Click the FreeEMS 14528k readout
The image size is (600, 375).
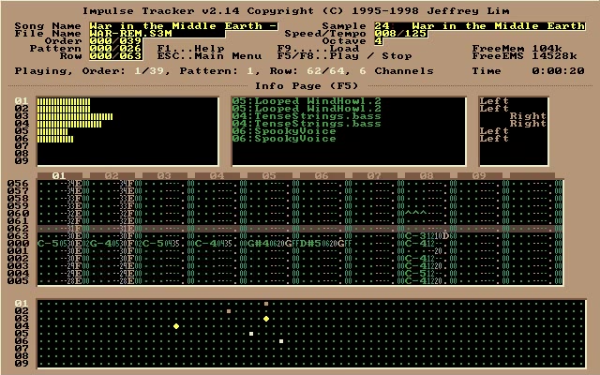(525, 56)
